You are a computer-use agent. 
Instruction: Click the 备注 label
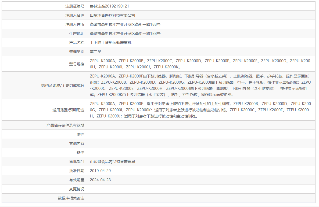pos(80,153)
